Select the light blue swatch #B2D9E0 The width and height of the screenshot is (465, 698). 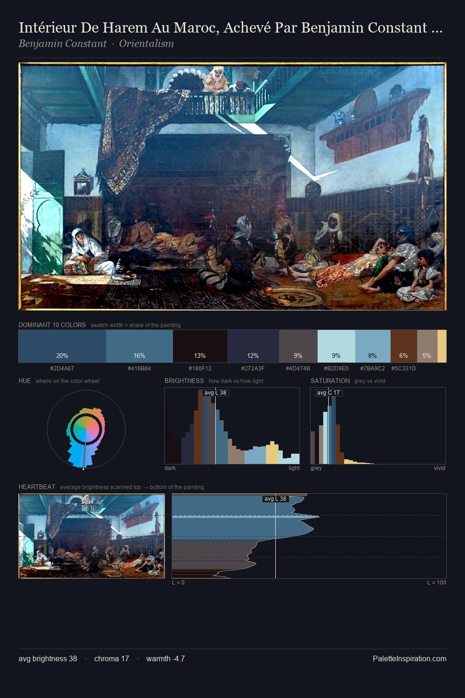tap(336, 346)
